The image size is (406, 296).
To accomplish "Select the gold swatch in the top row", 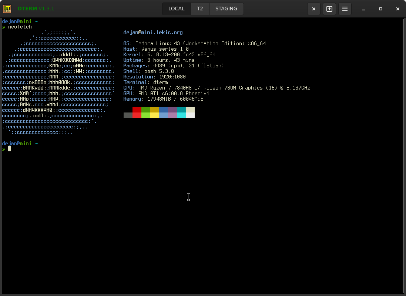I will point(155,110).
